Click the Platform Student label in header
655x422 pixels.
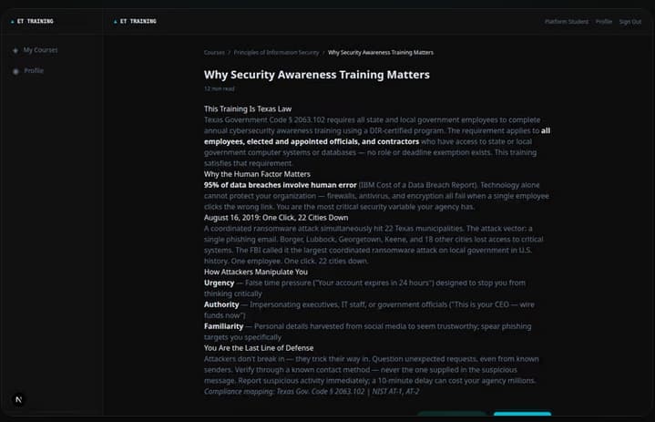566,22
